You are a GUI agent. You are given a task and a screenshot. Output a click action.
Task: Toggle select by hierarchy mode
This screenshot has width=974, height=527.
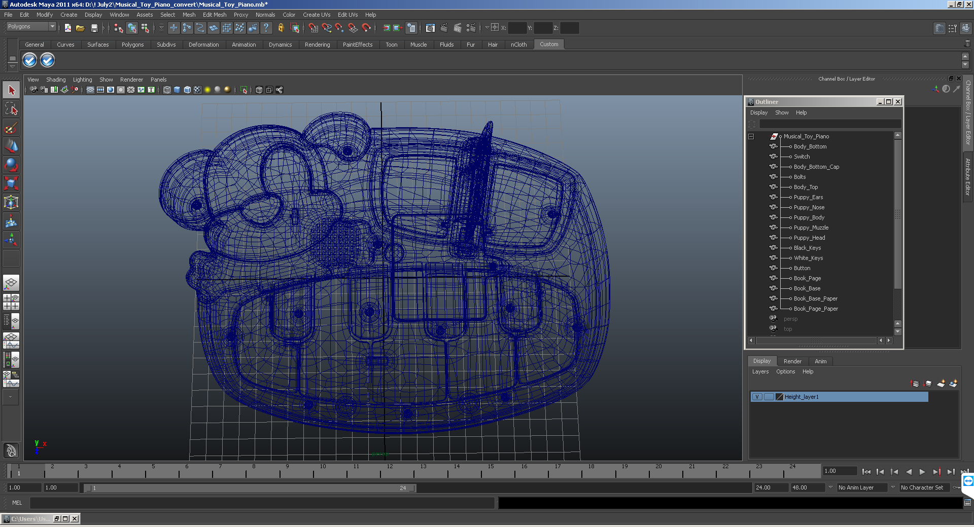(118, 28)
